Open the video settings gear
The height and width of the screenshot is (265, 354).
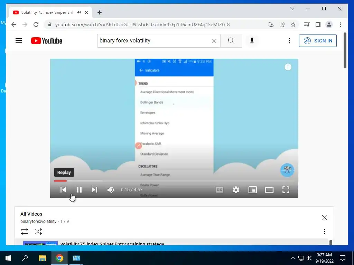point(236,190)
